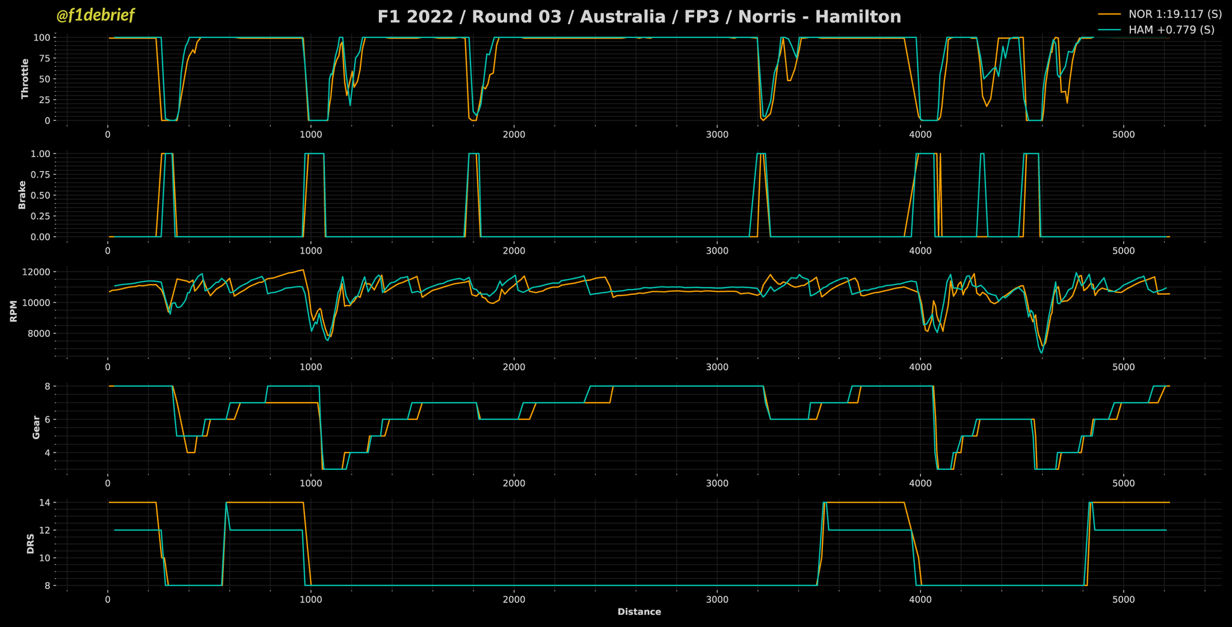1232x627 pixels.
Task: Click the DRS y-axis label
Action: point(30,544)
